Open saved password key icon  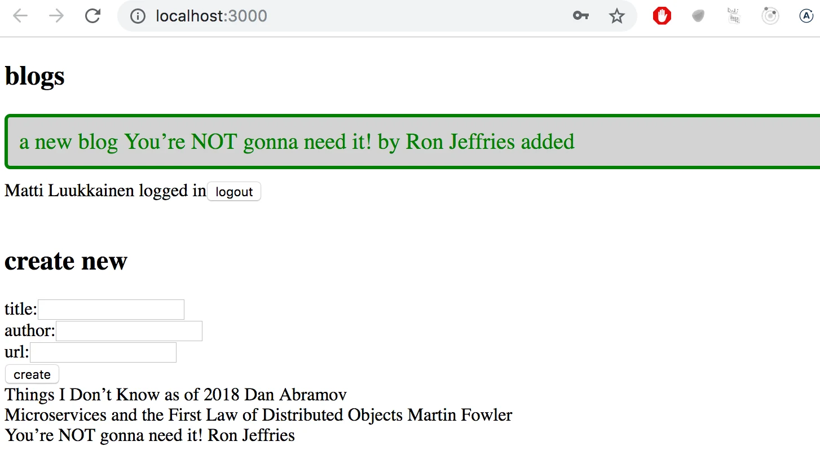(x=581, y=16)
